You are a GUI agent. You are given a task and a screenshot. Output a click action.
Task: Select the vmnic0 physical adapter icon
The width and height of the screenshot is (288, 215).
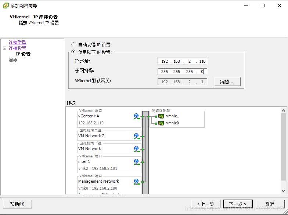pyautogui.click(x=161, y=123)
